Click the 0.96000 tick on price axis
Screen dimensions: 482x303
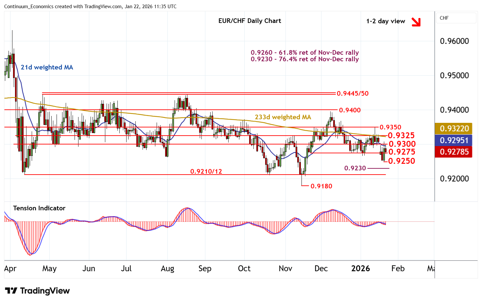pyautogui.click(x=454, y=41)
